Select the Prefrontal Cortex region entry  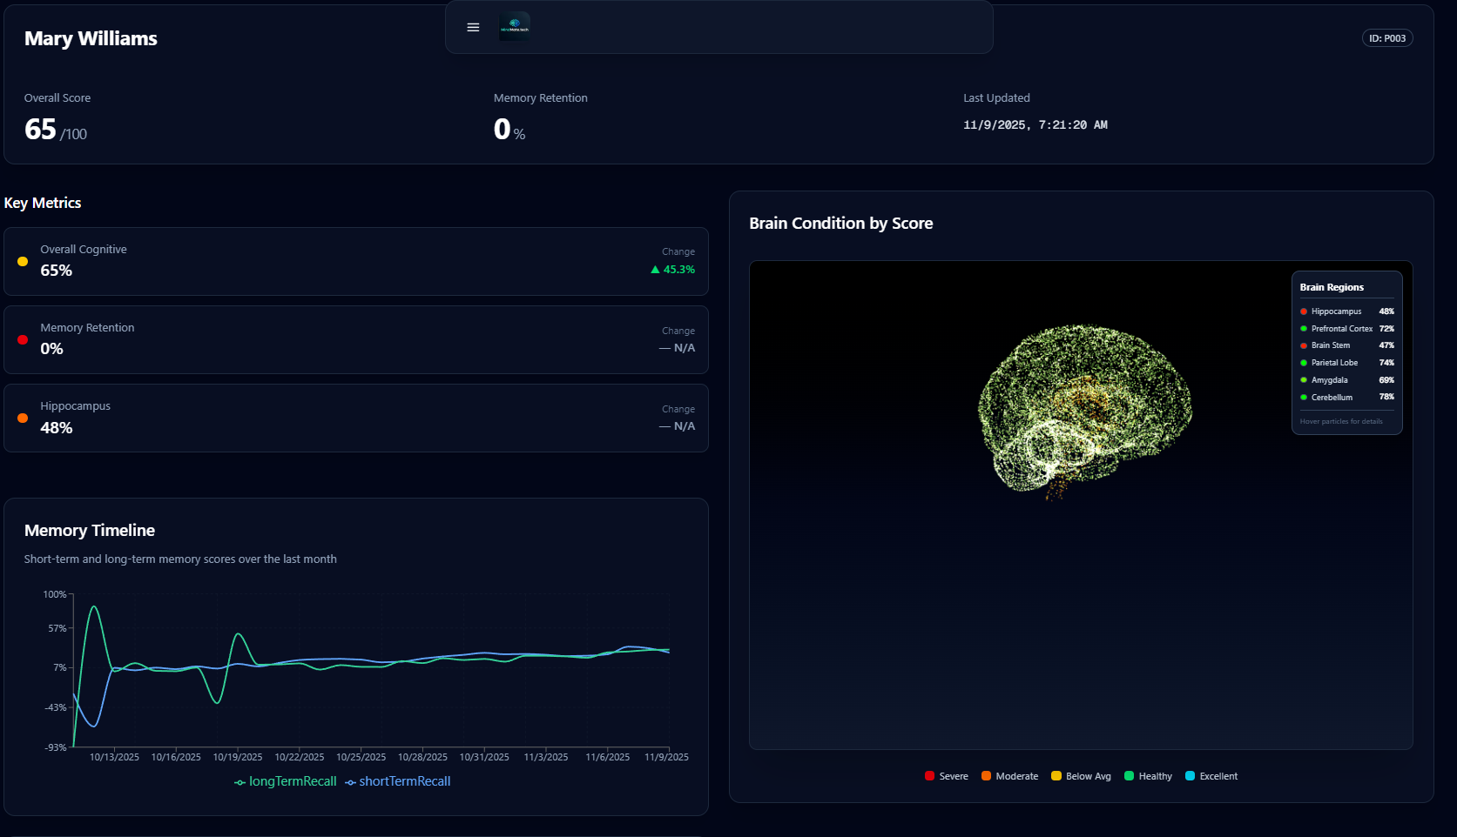coord(1347,329)
